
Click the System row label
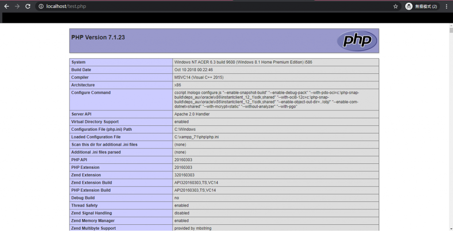(x=78, y=62)
